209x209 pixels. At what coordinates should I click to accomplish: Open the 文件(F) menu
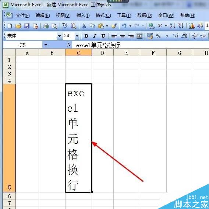click(x=22, y=15)
